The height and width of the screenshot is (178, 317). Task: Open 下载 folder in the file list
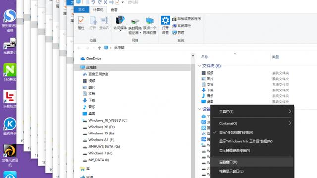pyautogui.click(x=208, y=90)
